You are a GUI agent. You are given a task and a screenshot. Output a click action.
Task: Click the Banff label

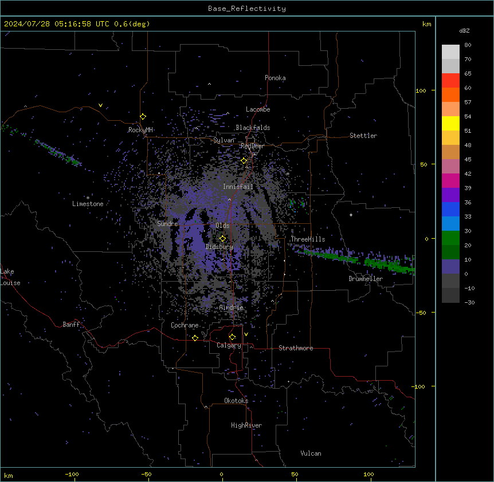71,325
